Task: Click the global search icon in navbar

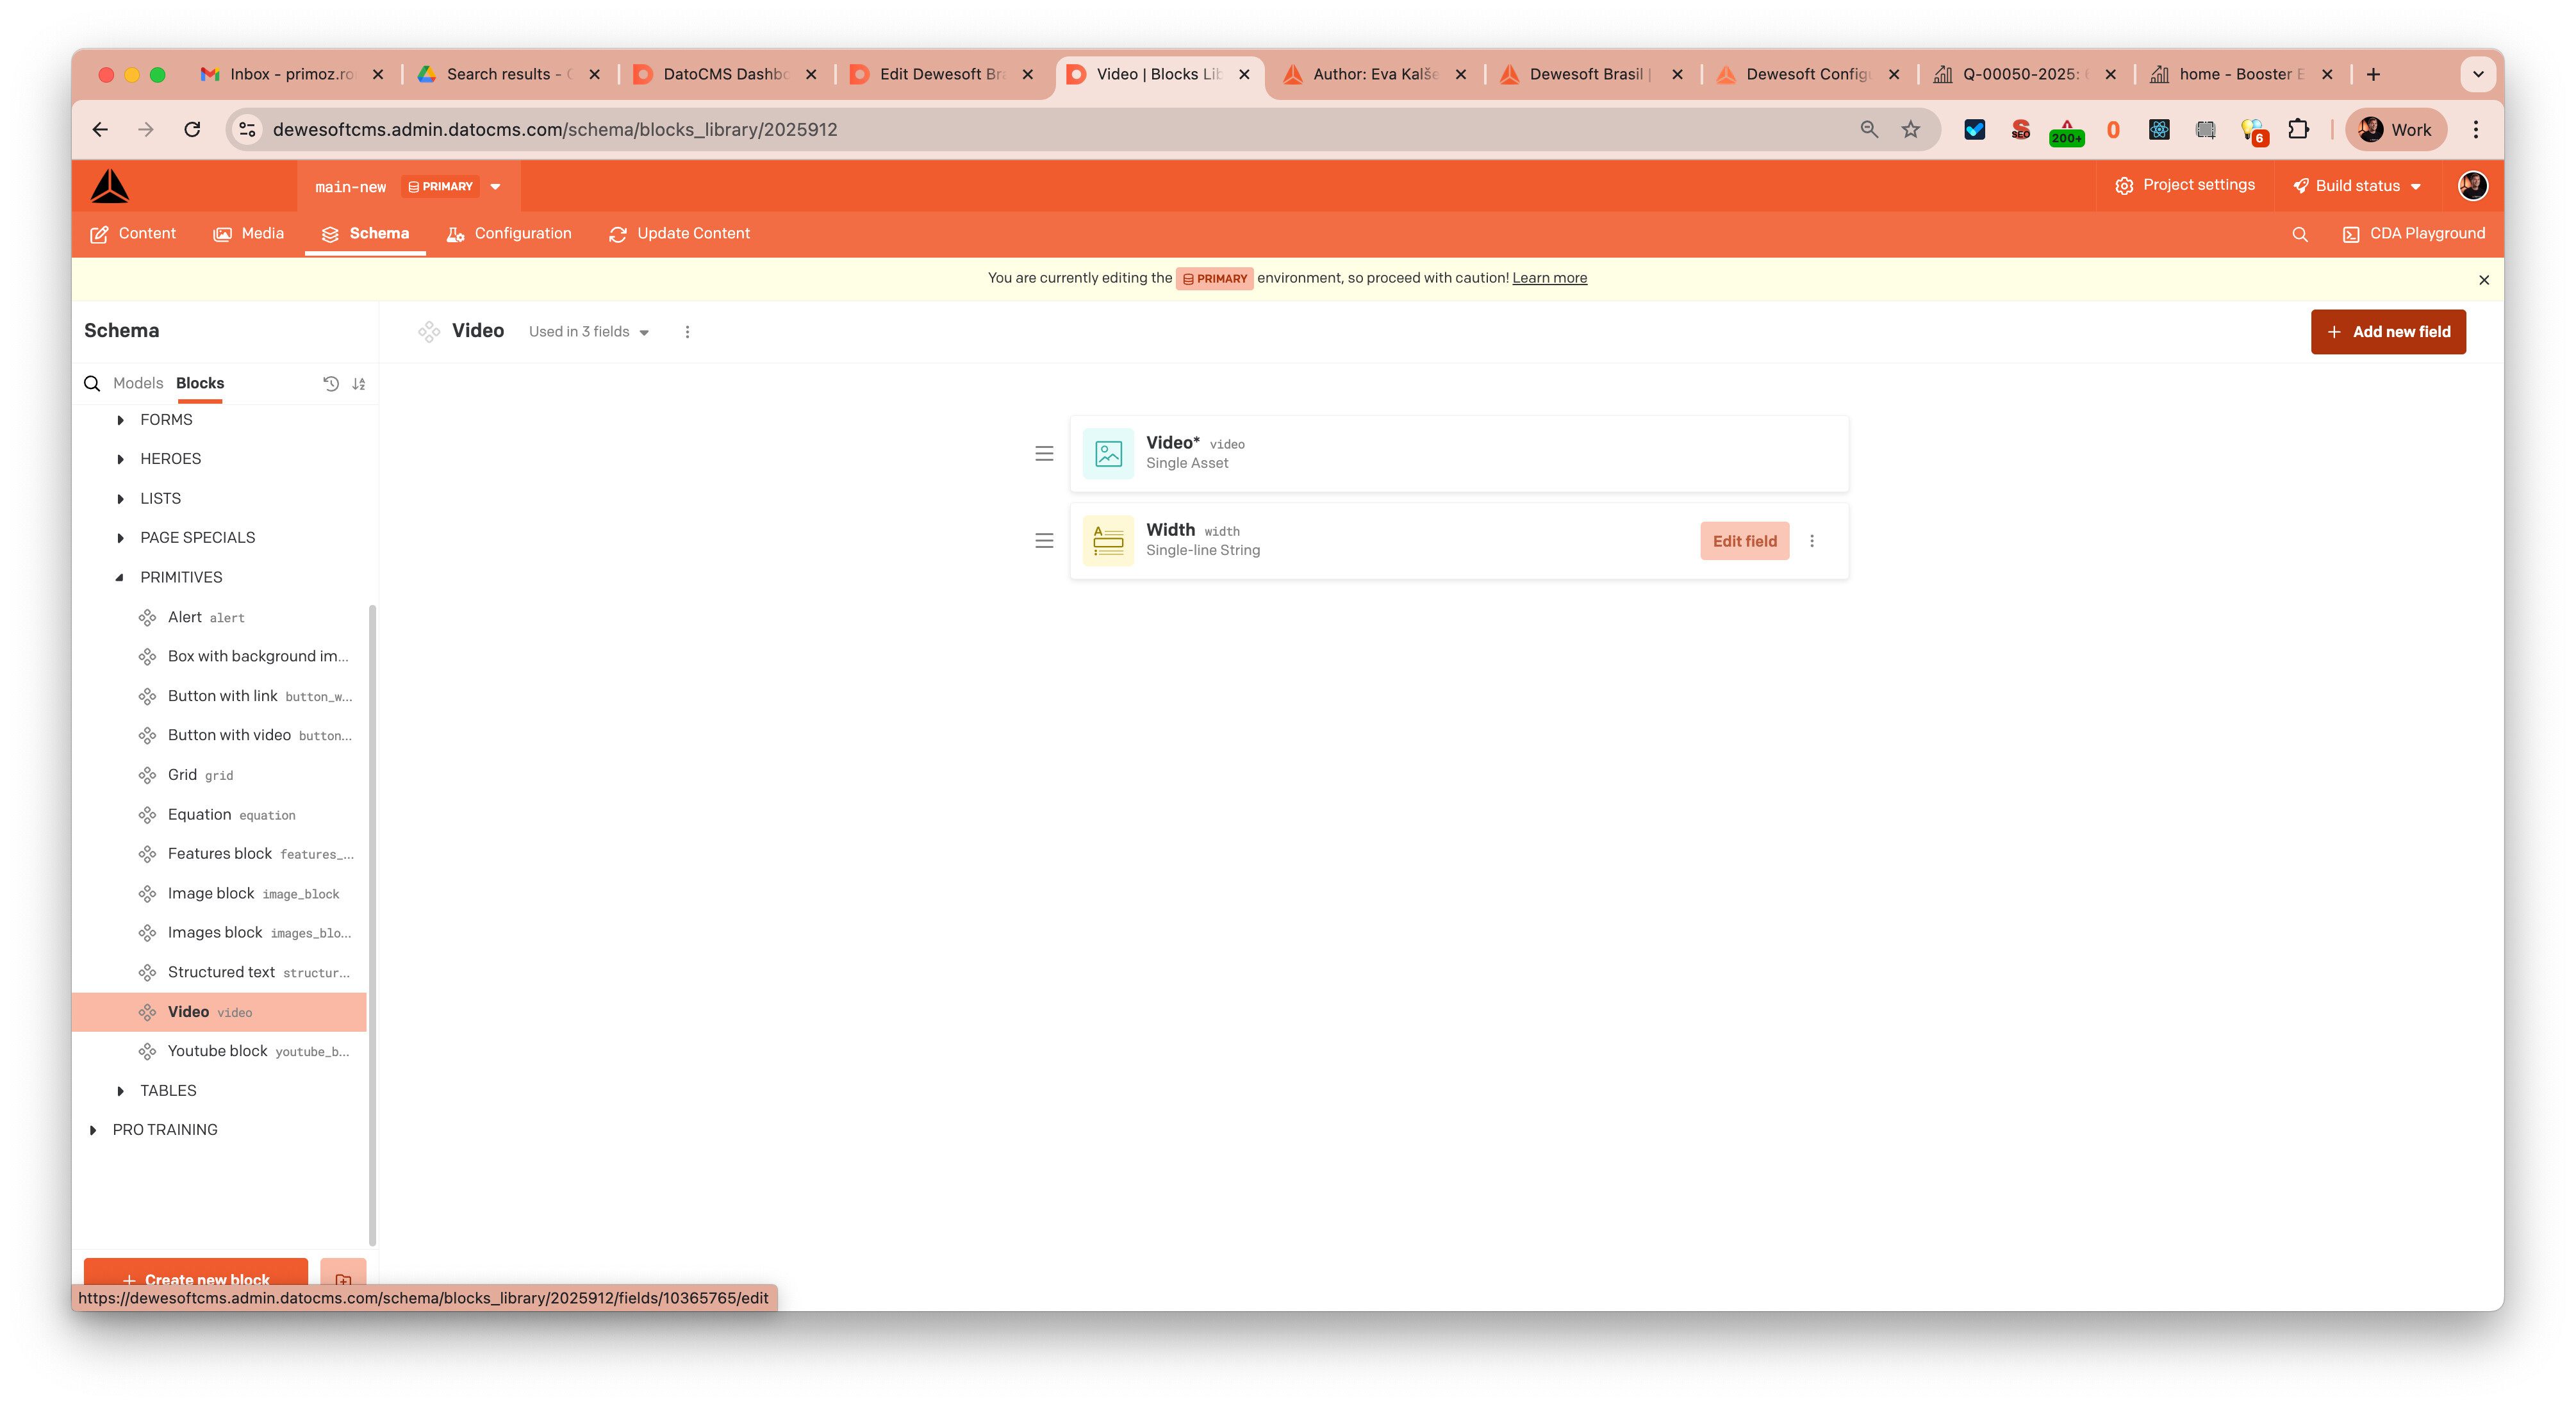Action: pos(2300,234)
